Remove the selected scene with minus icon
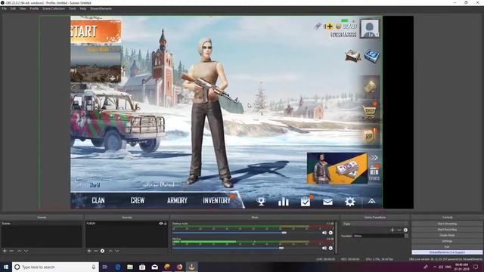The width and height of the screenshot is (484, 272). (x=11, y=251)
